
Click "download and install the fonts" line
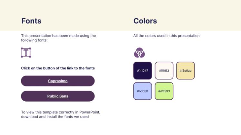(55, 117)
